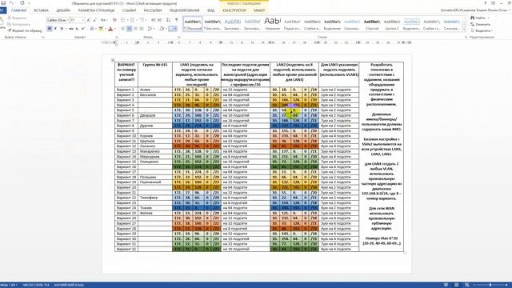Viewport: 512px width, 288px height.
Task: Apply the Строгий style
Action: pos(372,24)
